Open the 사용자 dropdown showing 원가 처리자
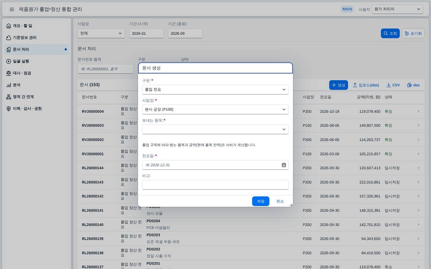 coord(397,9)
